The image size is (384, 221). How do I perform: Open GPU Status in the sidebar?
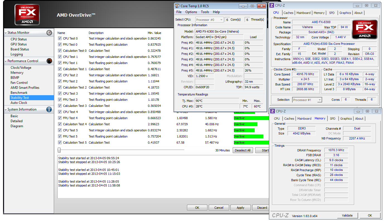[19, 44]
